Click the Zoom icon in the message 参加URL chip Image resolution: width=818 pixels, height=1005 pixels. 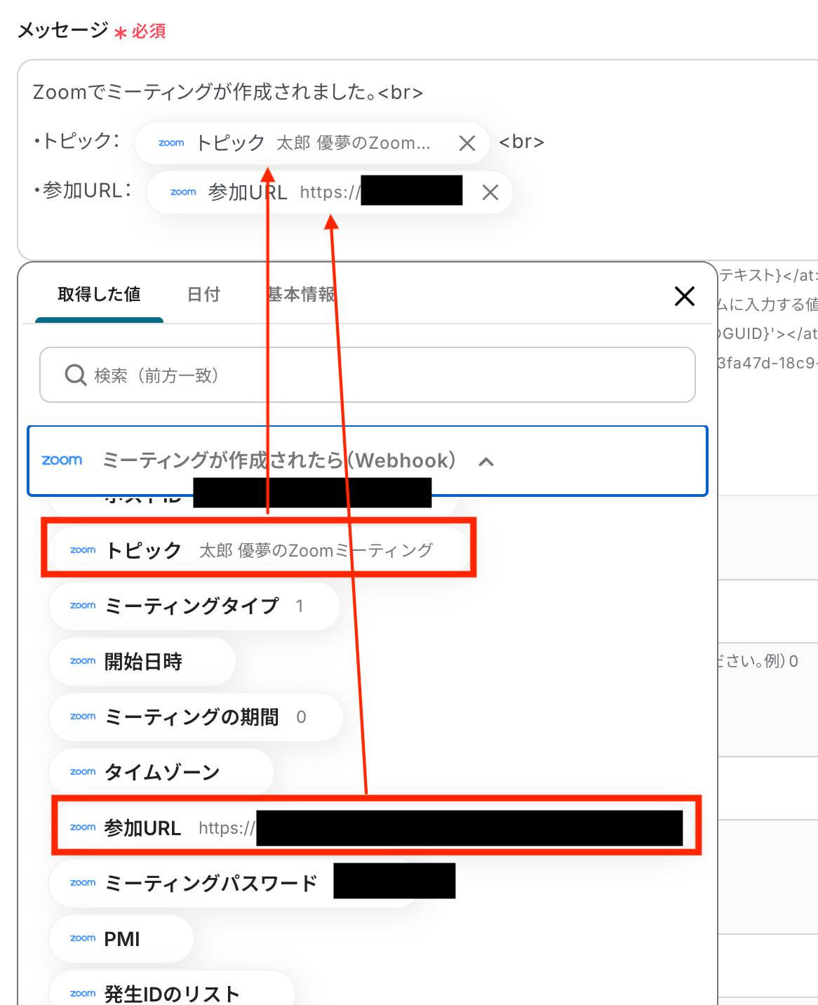183,192
